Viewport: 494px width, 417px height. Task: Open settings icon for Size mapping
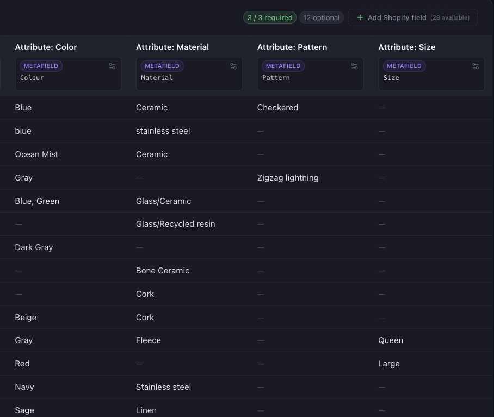(476, 66)
